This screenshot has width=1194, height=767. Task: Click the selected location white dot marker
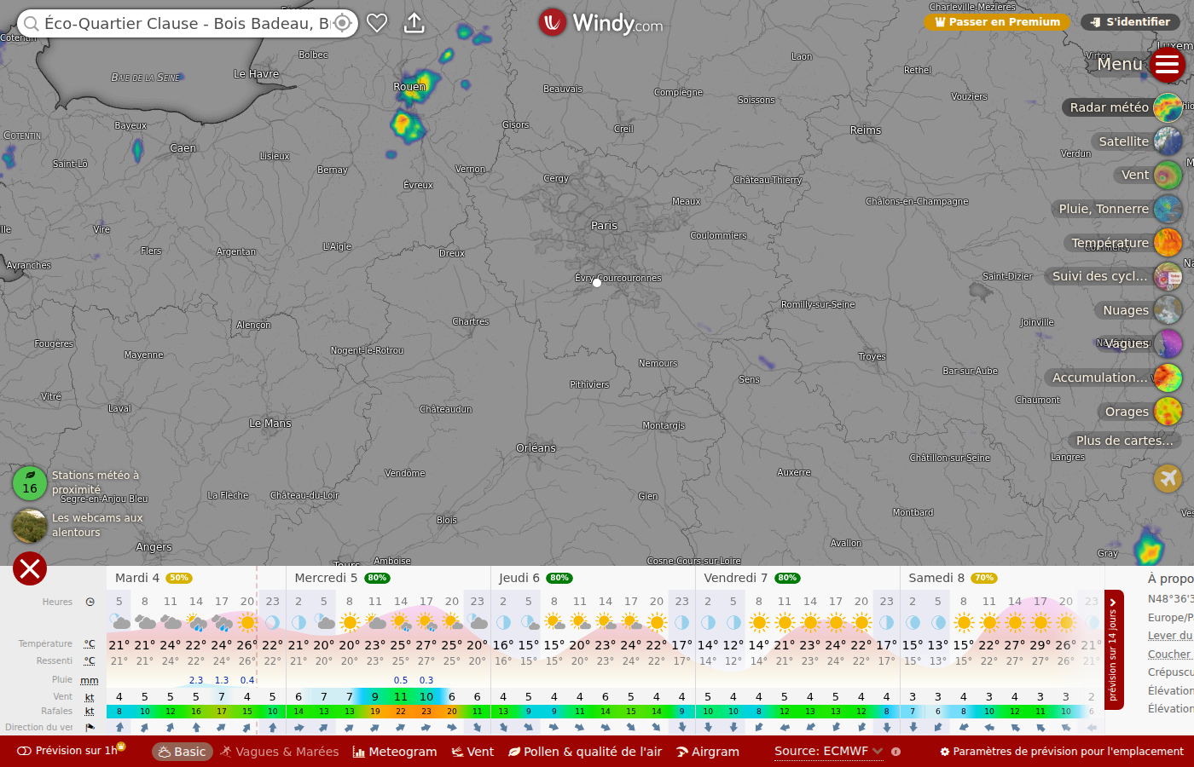(597, 283)
